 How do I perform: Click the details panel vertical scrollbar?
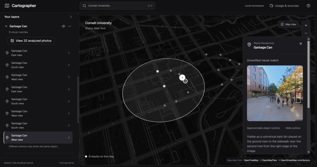point(308,74)
